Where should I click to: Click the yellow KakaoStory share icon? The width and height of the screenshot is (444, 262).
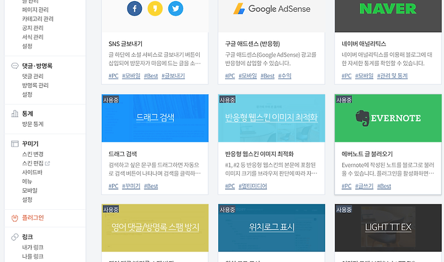155,9
